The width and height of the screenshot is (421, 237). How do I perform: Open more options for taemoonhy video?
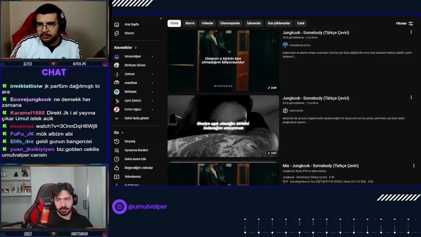411,97
